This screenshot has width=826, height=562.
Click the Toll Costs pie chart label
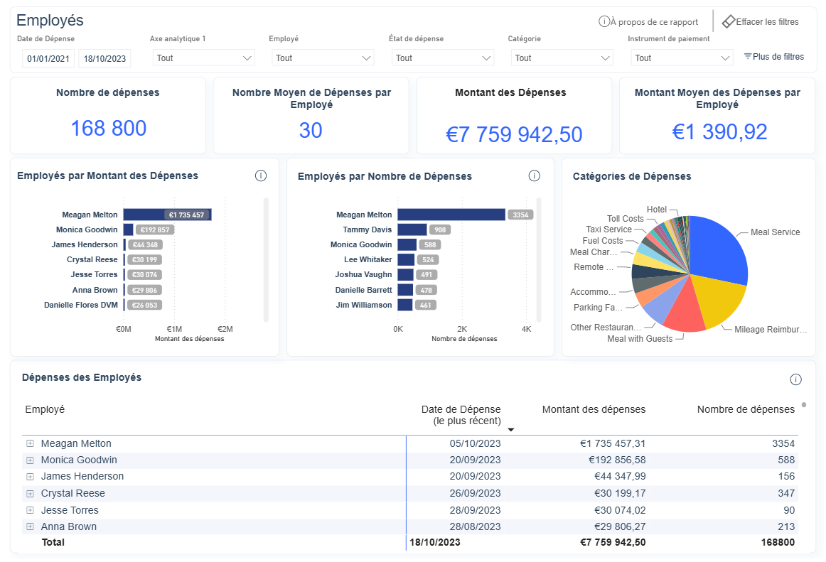[626, 219]
